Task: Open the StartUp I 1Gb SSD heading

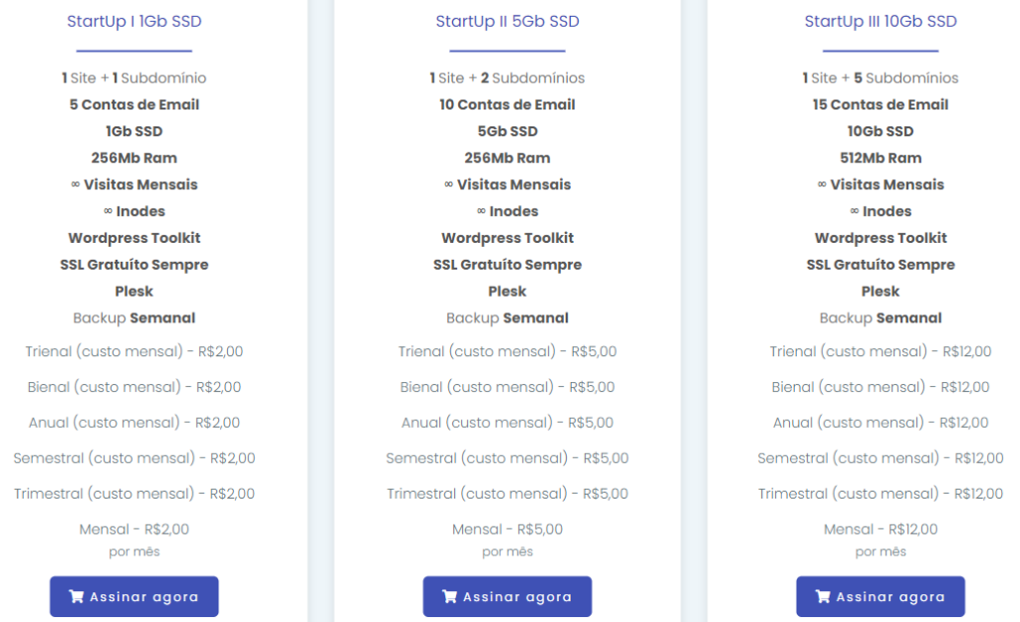Action: (x=134, y=22)
